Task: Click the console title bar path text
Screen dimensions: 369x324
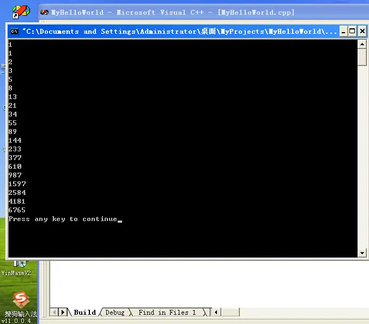Action: [180, 32]
